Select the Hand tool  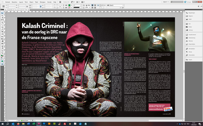point(2,51)
